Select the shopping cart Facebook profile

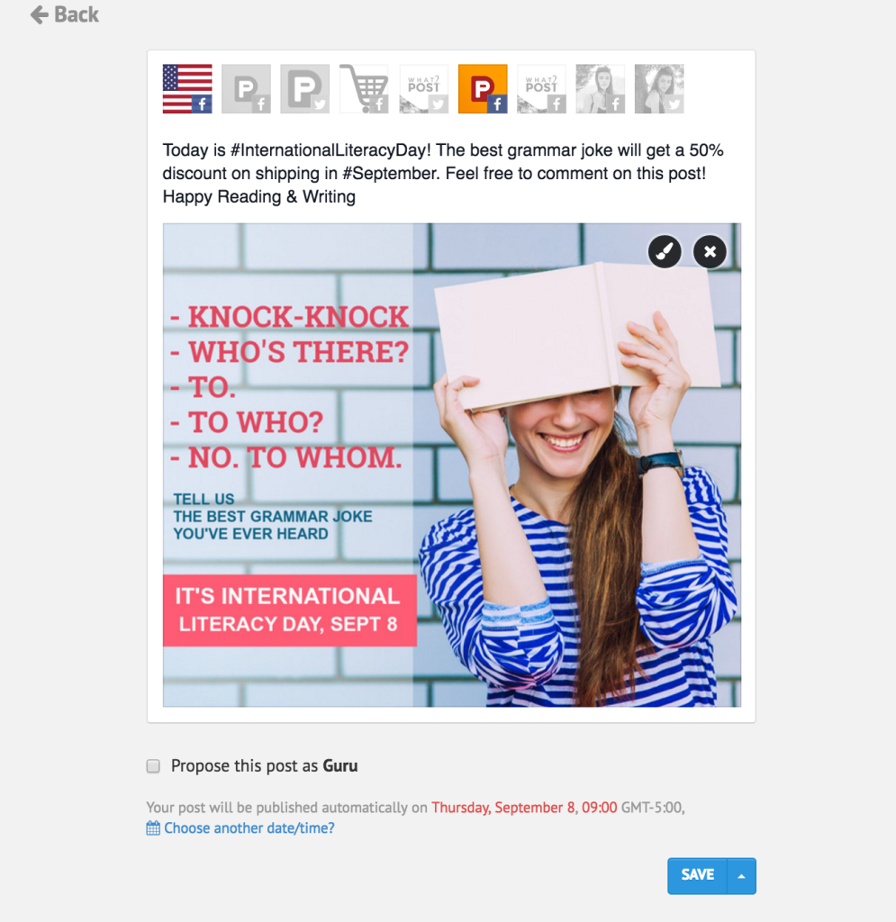coord(364,89)
